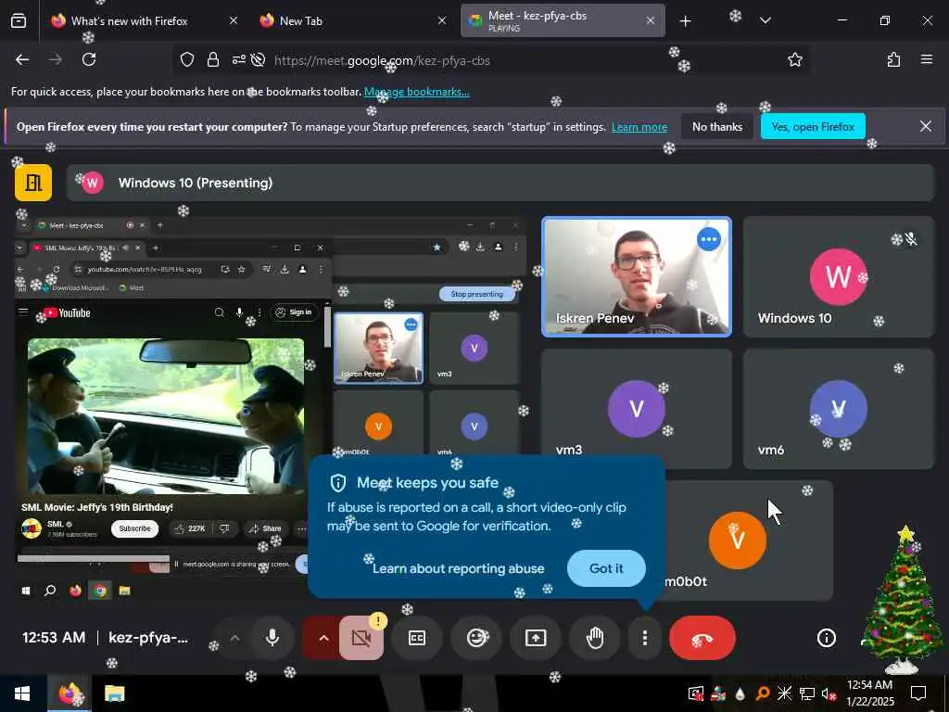The width and height of the screenshot is (949, 712).
Task: Click Subscribe button in shared YouTube
Action: (x=134, y=528)
